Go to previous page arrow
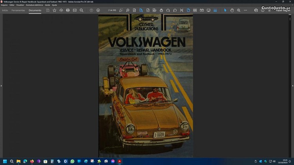The width and height of the screenshot is (294, 165). (x=92, y=10)
